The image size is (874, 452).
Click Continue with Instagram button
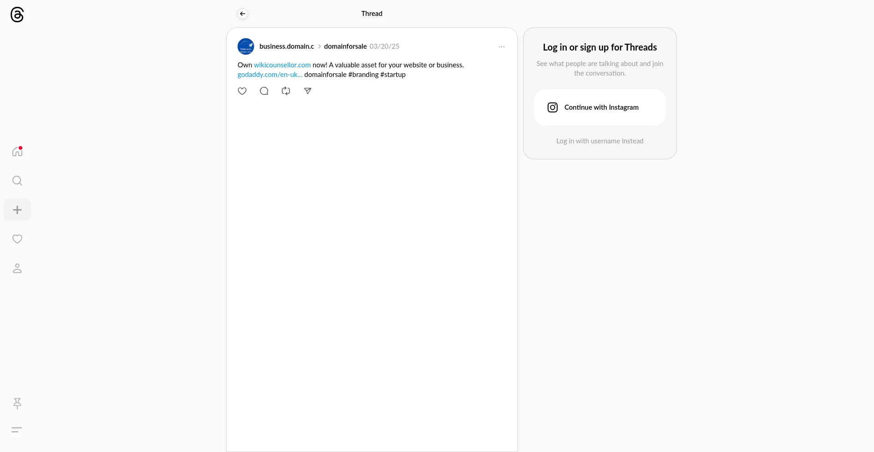click(x=600, y=107)
